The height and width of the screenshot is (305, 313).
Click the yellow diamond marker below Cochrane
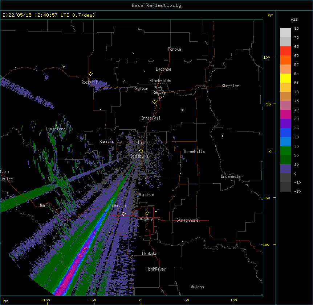tap(123, 214)
